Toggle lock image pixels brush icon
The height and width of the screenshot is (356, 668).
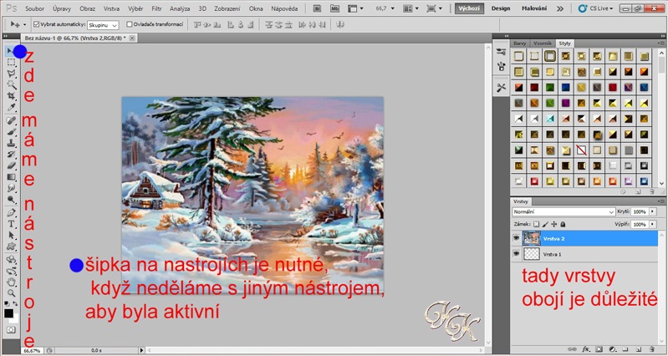(545, 224)
